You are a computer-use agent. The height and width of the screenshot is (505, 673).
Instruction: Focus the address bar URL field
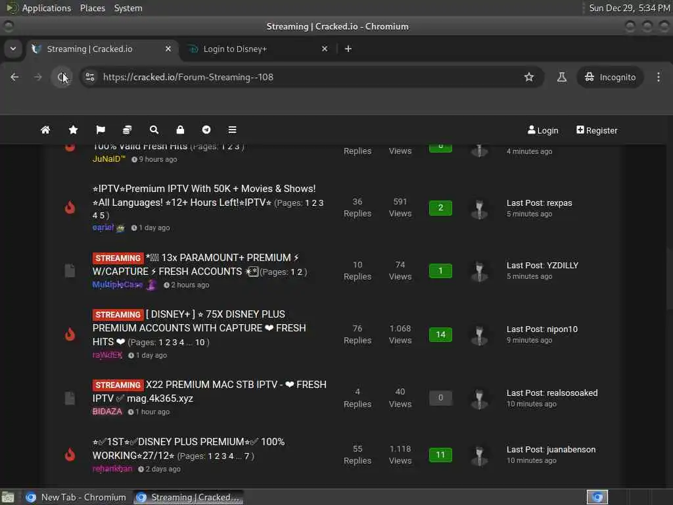click(x=309, y=77)
